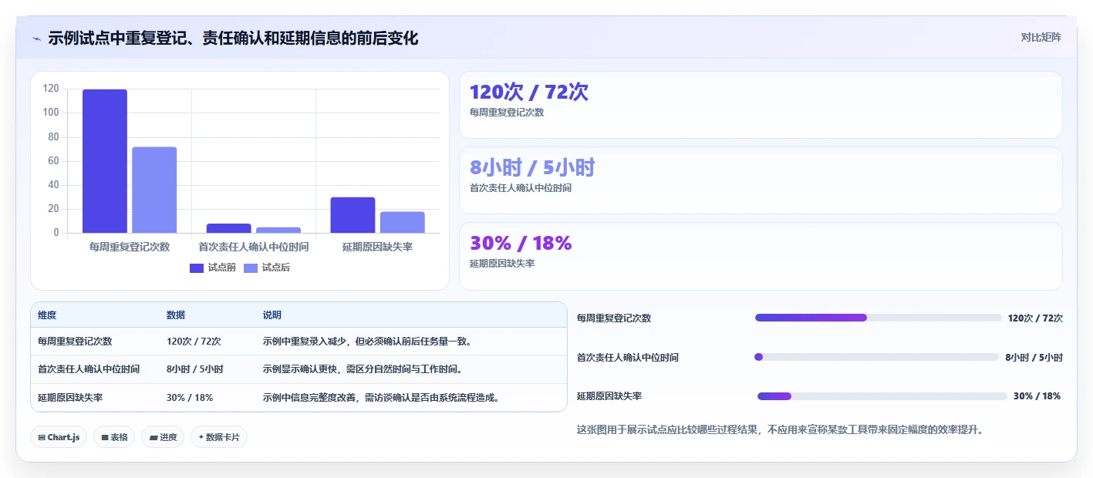Viewport: 1093px width, 478px height.
Task: Click the 120次 / 72次 data card
Action: (x=761, y=105)
